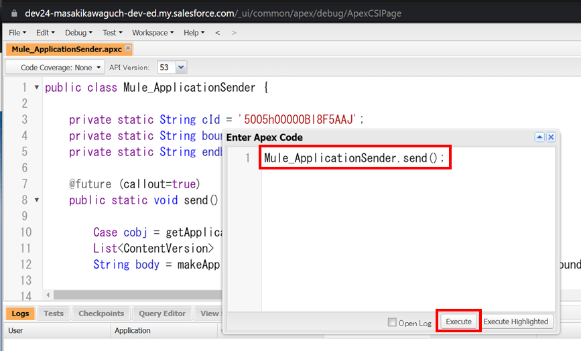Screen dimensions: 581x351
Task: Click the forward arrow in menu bar
Action: (x=233, y=33)
